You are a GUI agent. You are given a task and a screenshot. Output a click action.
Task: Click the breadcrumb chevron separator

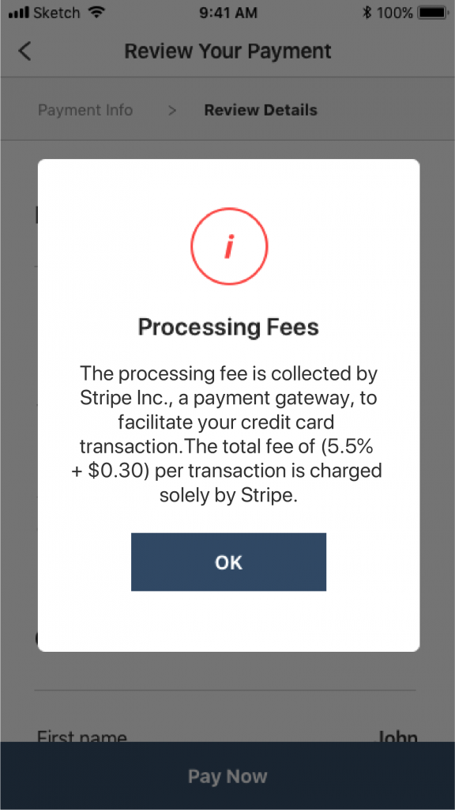pyautogui.click(x=172, y=111)
